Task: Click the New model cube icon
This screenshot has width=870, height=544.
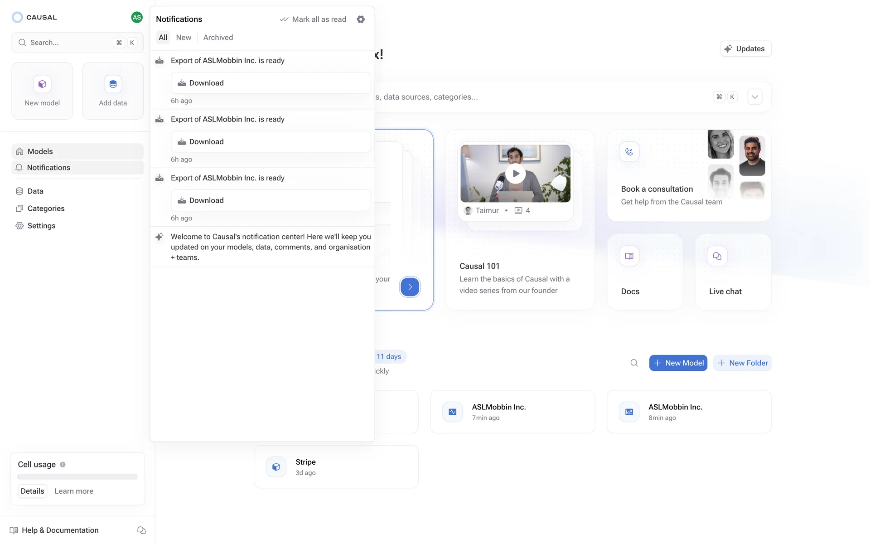Action: tap(42, 84)
